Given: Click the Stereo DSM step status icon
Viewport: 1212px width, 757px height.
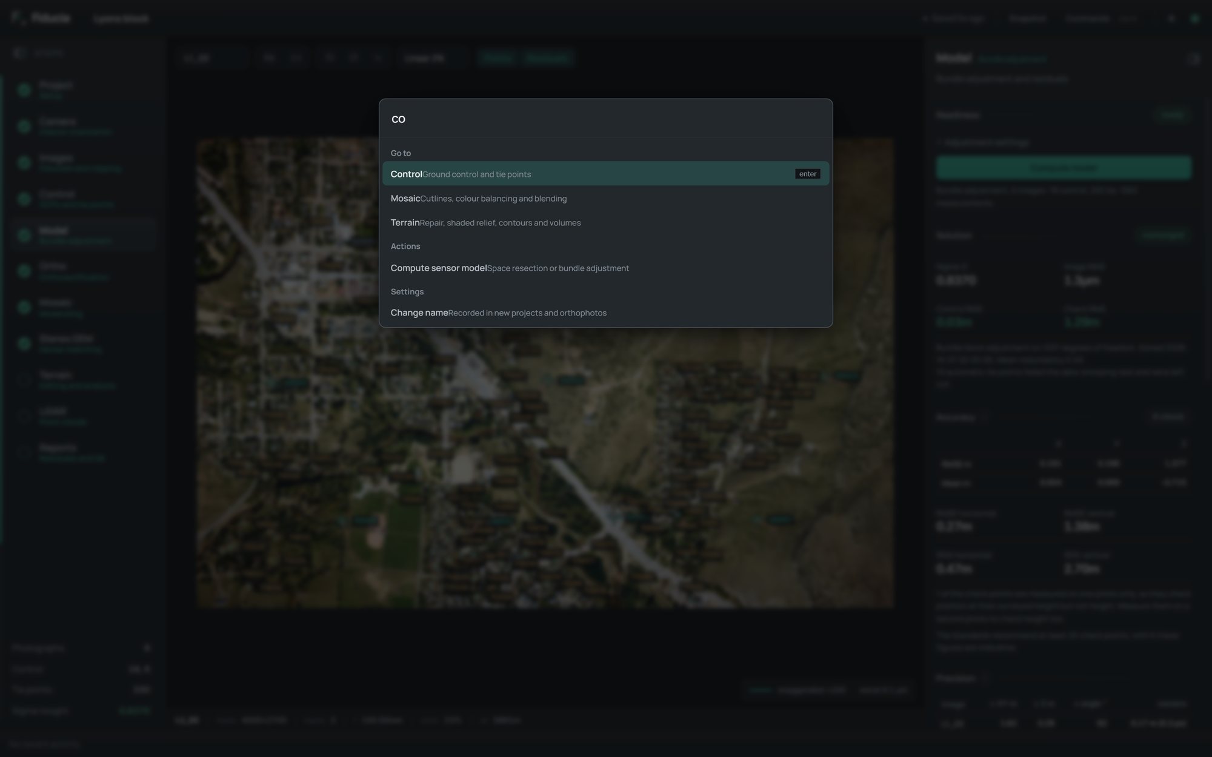Looking at the screenshot, I should (24, 343).
